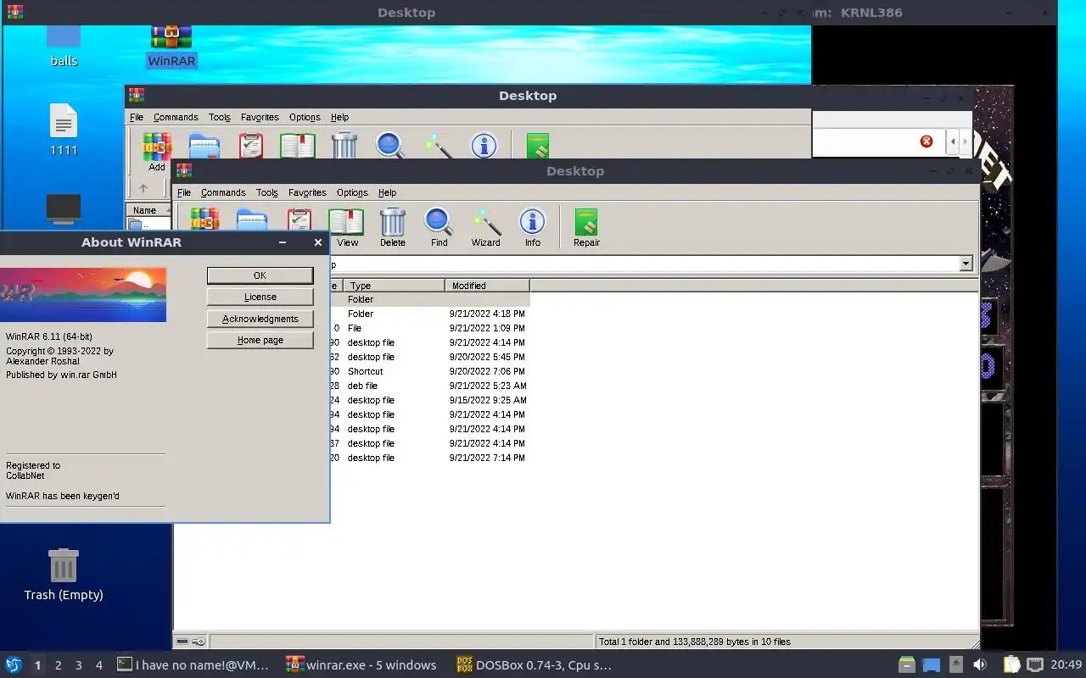Open Tools menu in front WinRAR window
Screen dimensions: 1086x678
(x=267, y=192)
